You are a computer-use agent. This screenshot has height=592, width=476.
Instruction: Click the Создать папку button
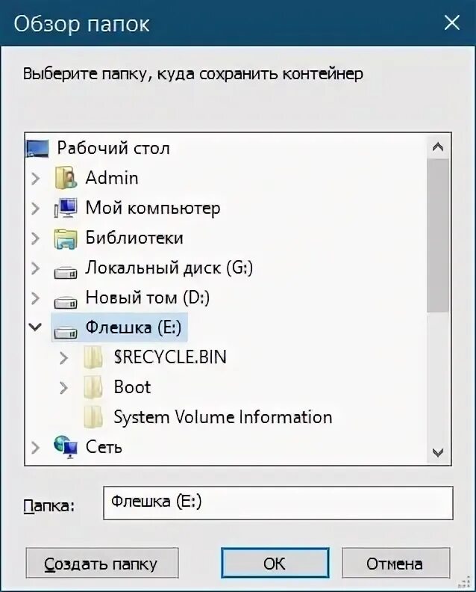pyautogui.click(x=102, y=564)
